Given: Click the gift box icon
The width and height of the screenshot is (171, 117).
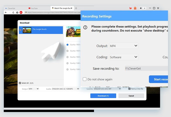Looking at the screenshot, I should (x=135, y=8).
